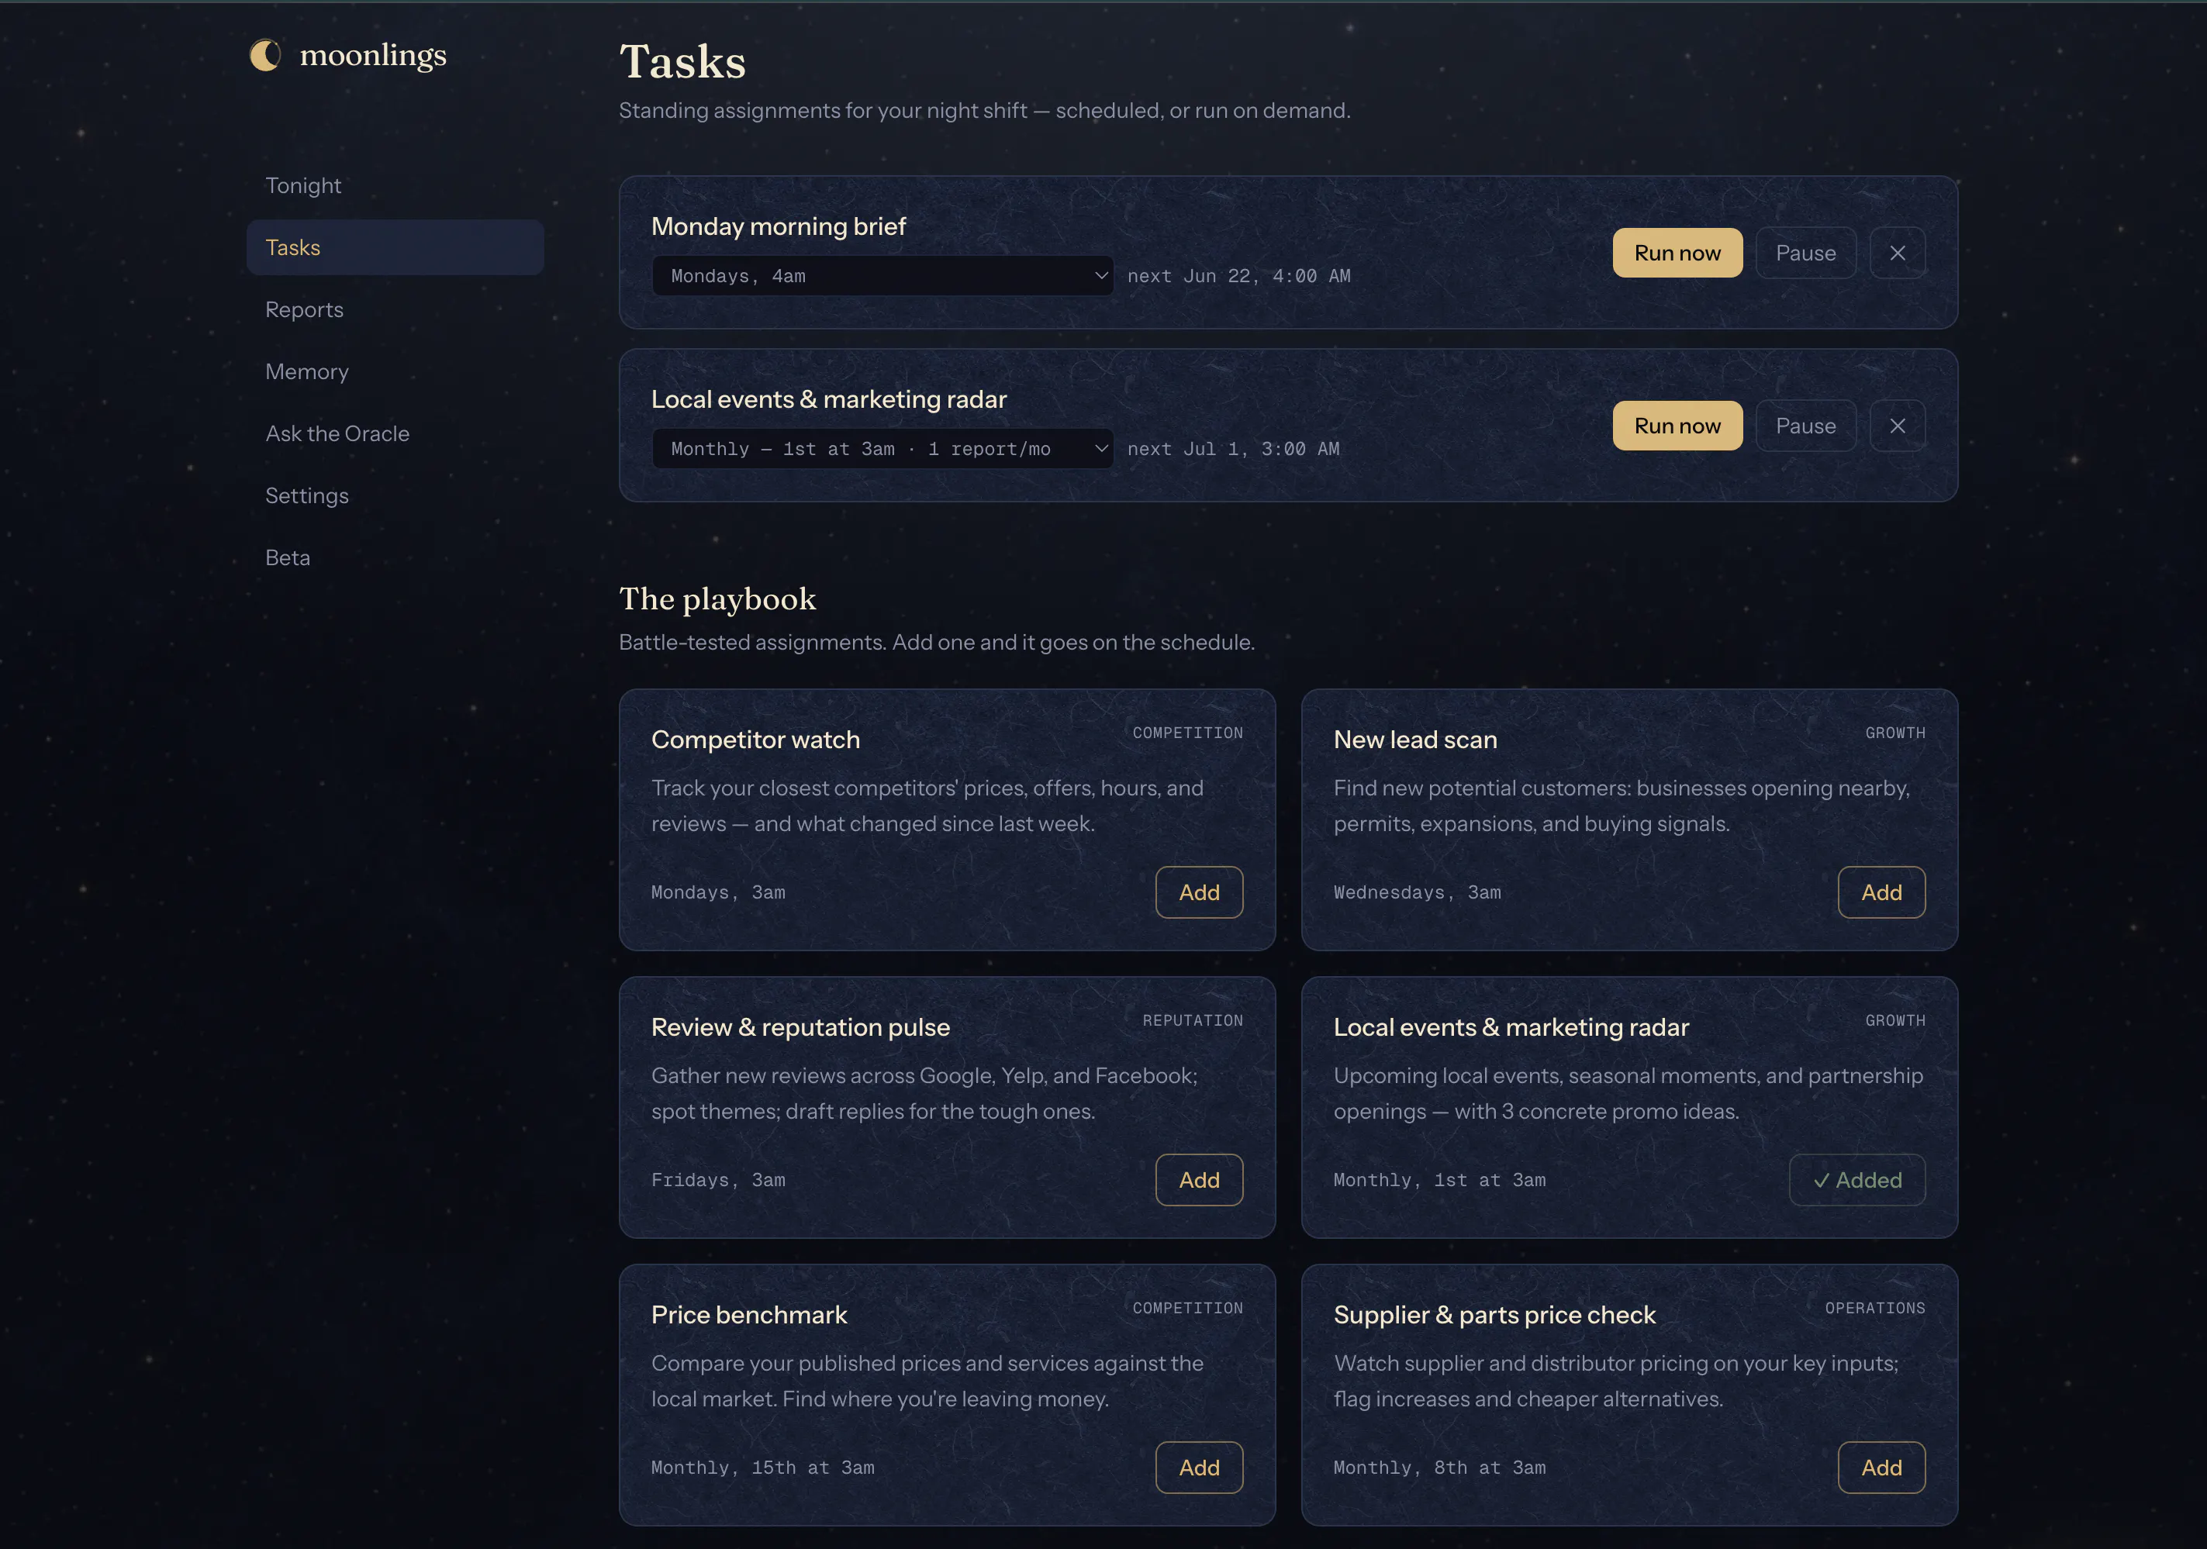Click COMPETITION tag on Competitor watch

pyautogui.click(x=1187, y=733)
